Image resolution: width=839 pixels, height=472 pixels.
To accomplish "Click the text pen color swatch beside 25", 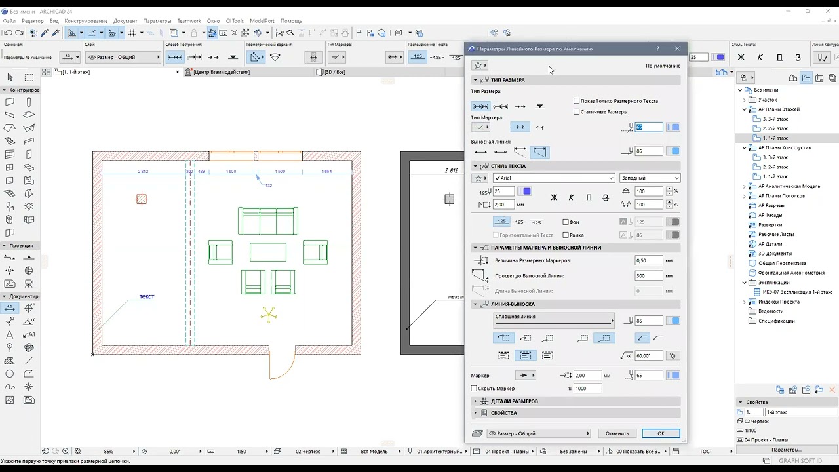I will click(x=525, y=191).
